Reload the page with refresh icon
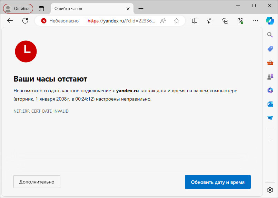 click(x=25, y=21)
